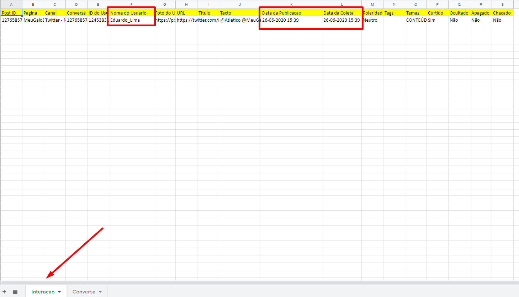Select the collection date cell in column L

click(342, 20)
